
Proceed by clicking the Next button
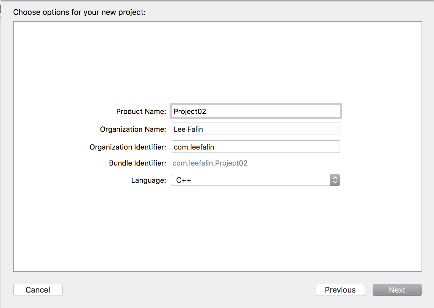coord(397,290)
